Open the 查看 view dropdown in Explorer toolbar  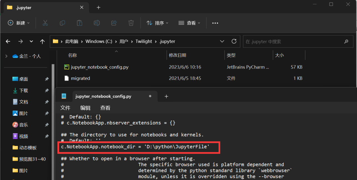[189, 23]
